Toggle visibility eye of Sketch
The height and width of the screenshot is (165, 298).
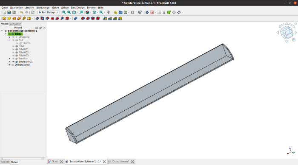coord(17,43)
